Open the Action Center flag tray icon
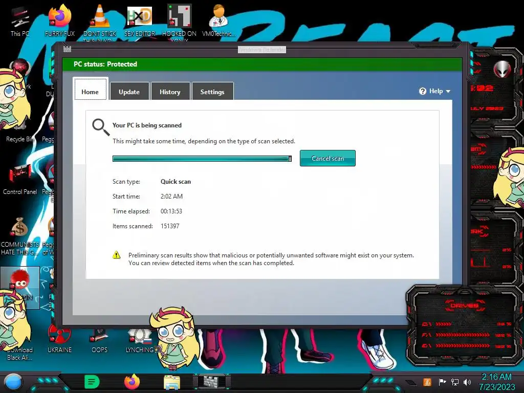524x393 pixels. pyautogui.click(x=442, y=382)
